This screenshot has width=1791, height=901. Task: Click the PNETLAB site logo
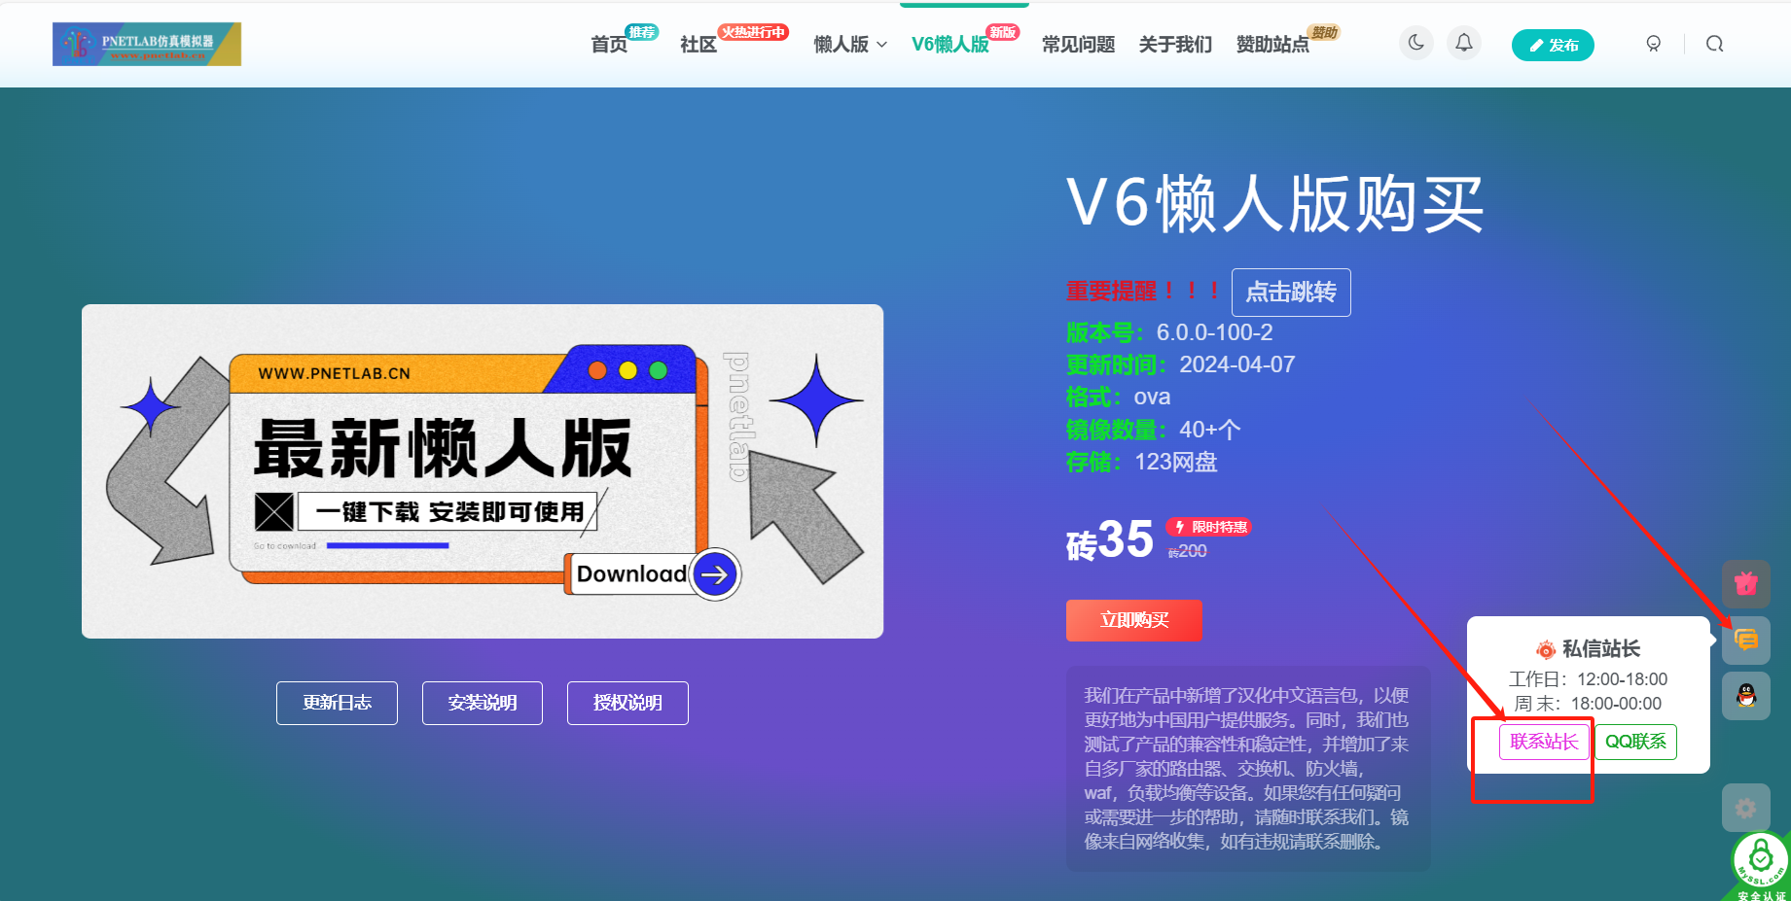147,44
